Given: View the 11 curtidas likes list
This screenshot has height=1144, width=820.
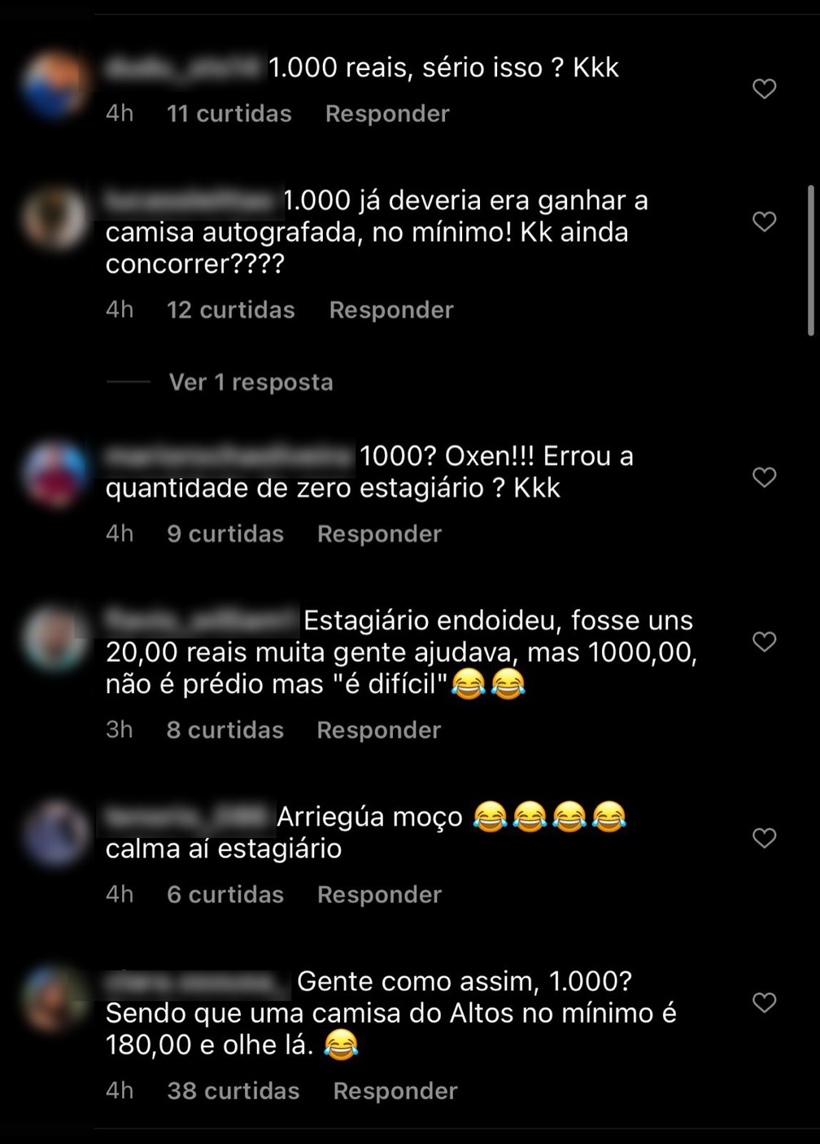Looking at the screenshot, I should click(229, 114).
